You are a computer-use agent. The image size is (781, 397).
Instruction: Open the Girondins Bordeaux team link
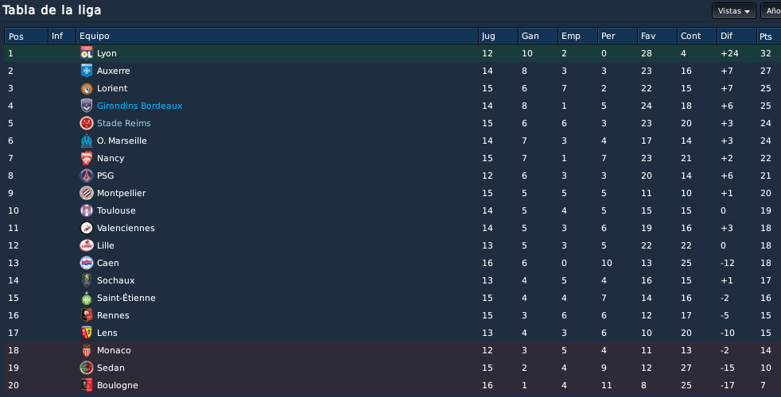139,106
